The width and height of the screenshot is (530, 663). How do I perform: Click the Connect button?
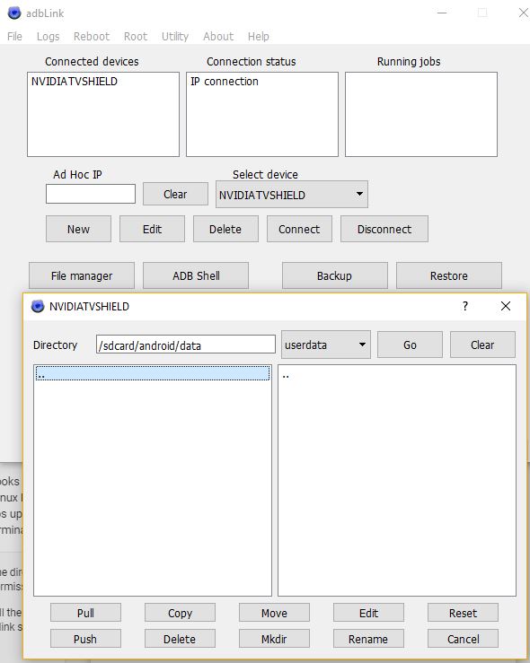[x=299, y=229]
